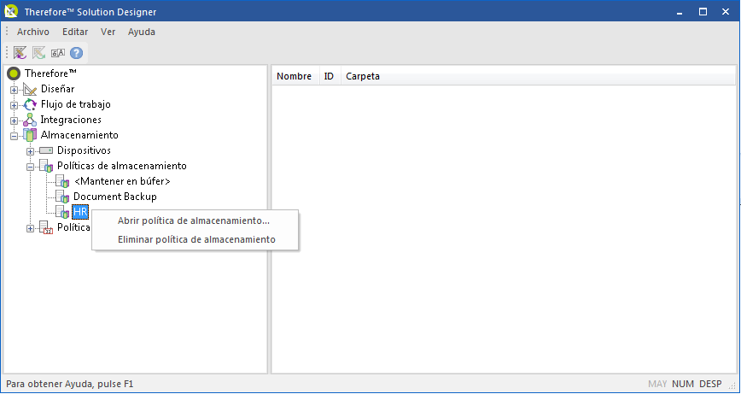
Task: Select Políticas de almacenamiento label
Action: (x=122, y=166)
